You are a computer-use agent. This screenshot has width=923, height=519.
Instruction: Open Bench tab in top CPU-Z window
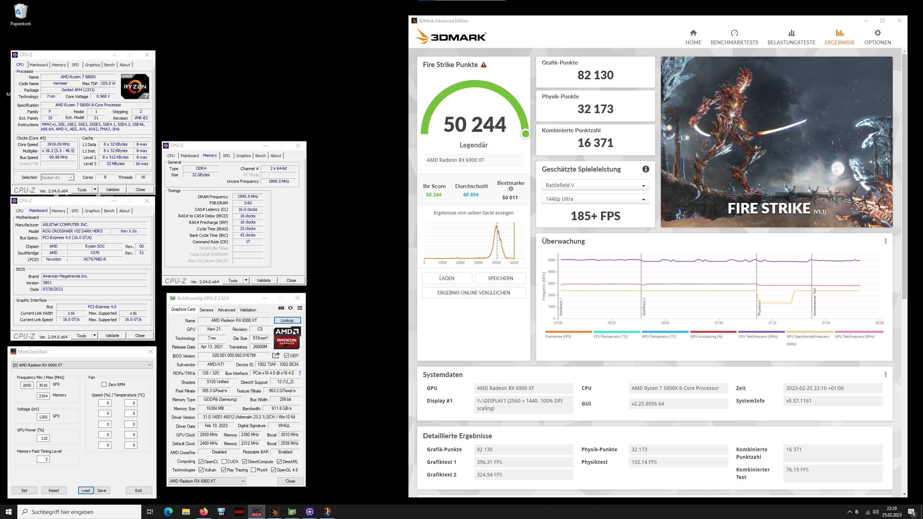click(109, 65)
